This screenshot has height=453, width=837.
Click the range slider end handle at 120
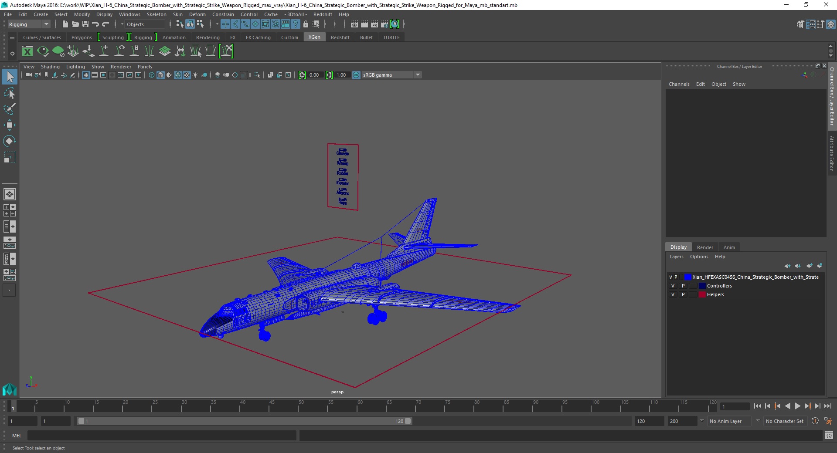point(408,421)
